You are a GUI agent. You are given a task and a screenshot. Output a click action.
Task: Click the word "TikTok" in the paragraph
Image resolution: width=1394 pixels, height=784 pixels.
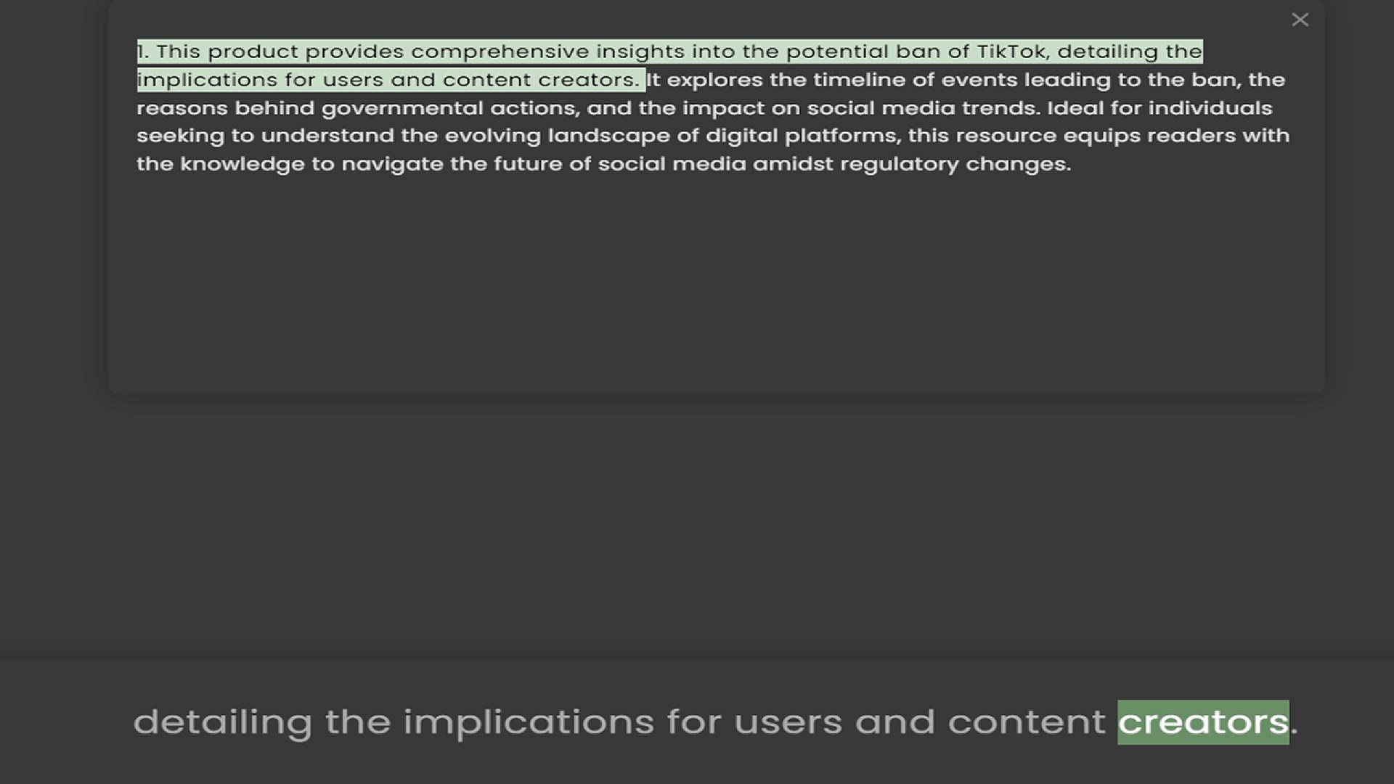pyautogui.click(x=1011, y=52)
